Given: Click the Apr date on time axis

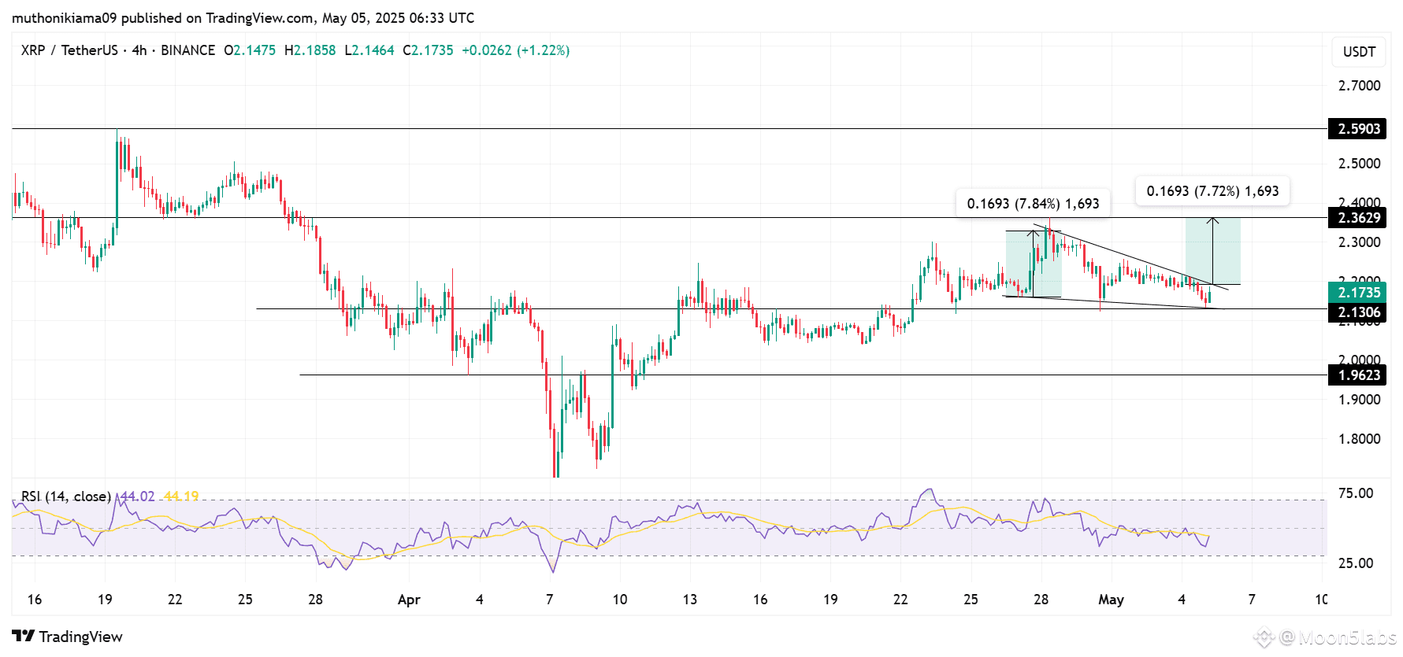Looking at the screenshot, I should click(x=409, y=600).
